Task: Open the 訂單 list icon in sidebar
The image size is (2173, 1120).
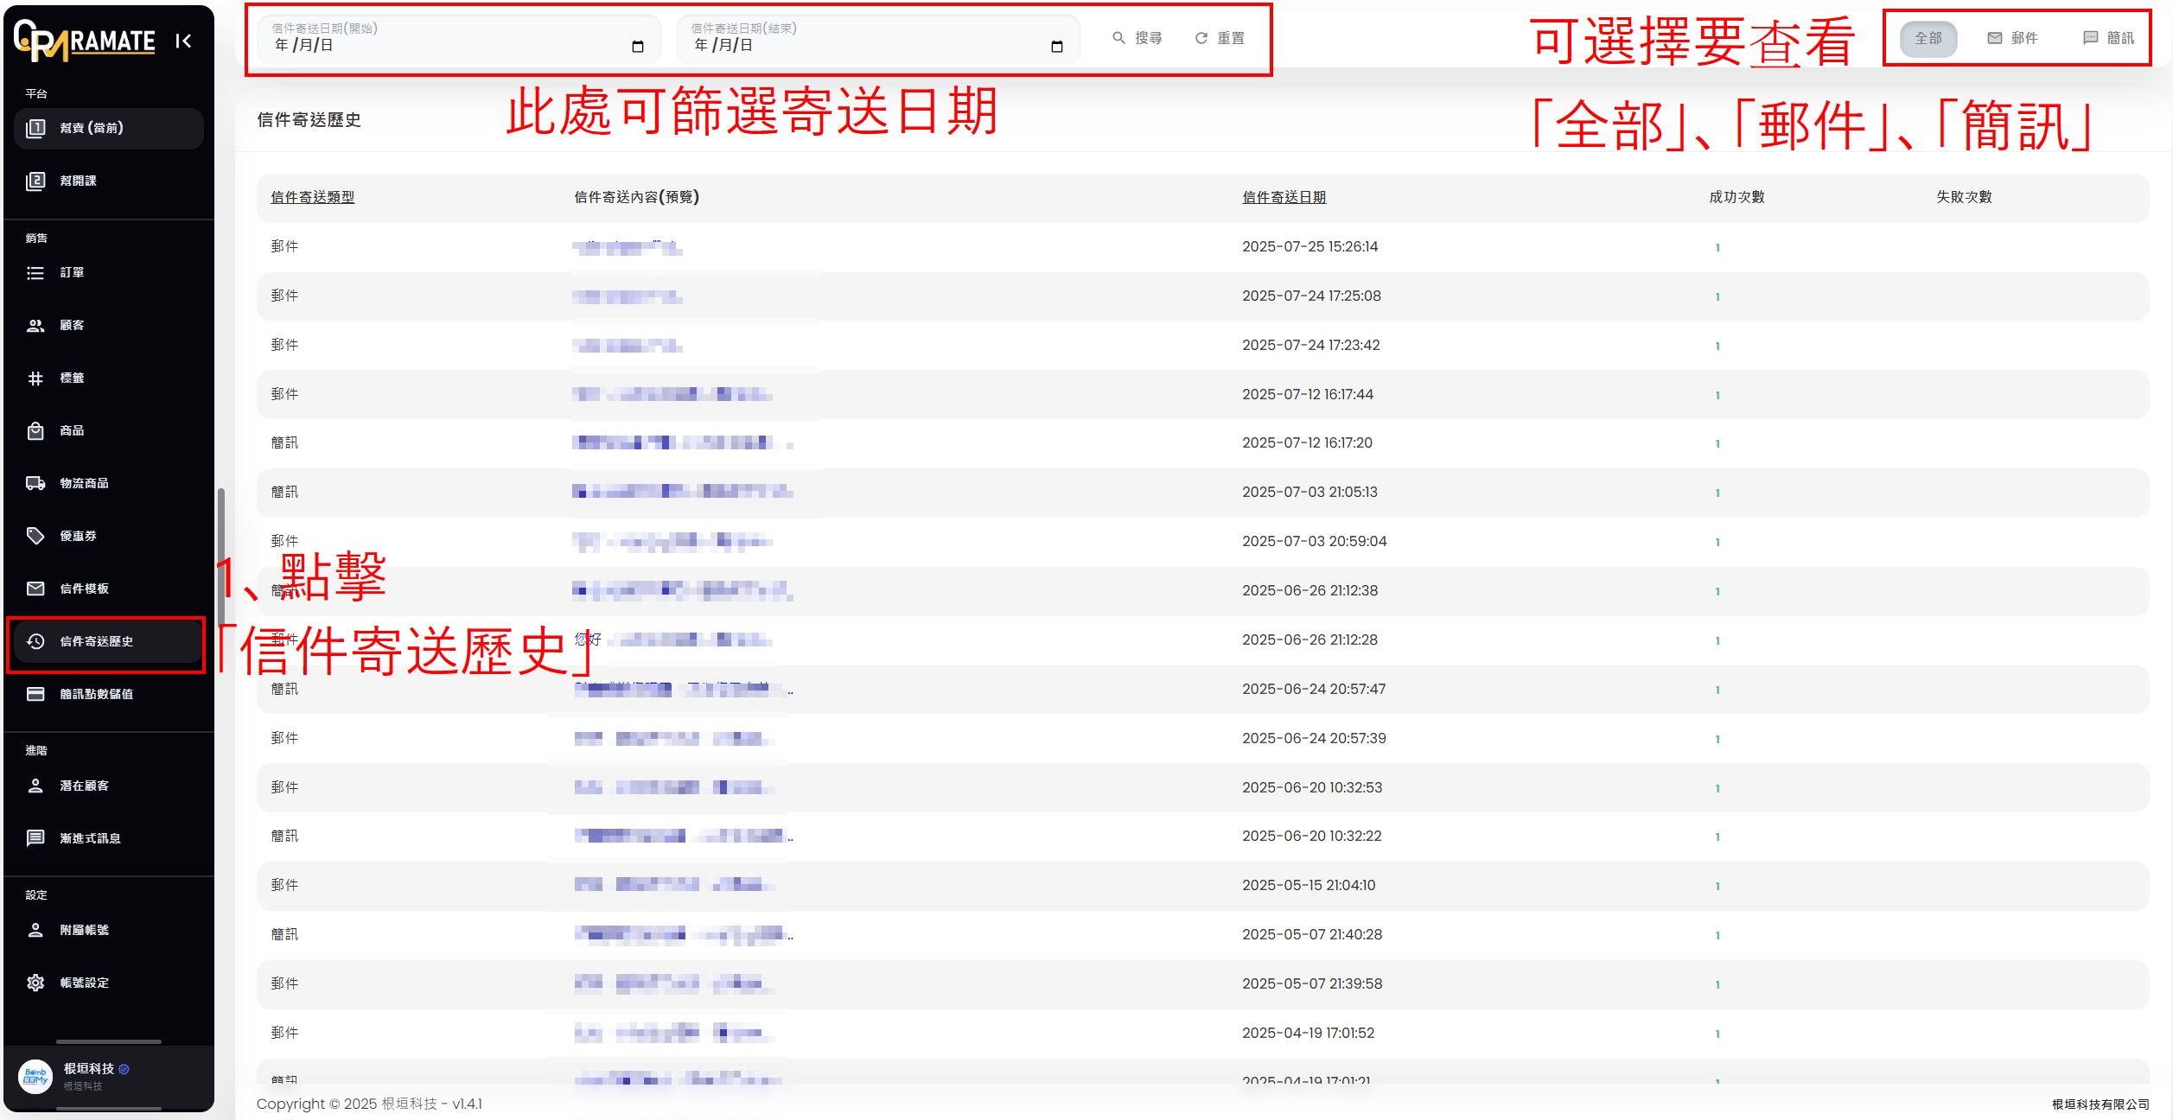Action: [35, 273]
